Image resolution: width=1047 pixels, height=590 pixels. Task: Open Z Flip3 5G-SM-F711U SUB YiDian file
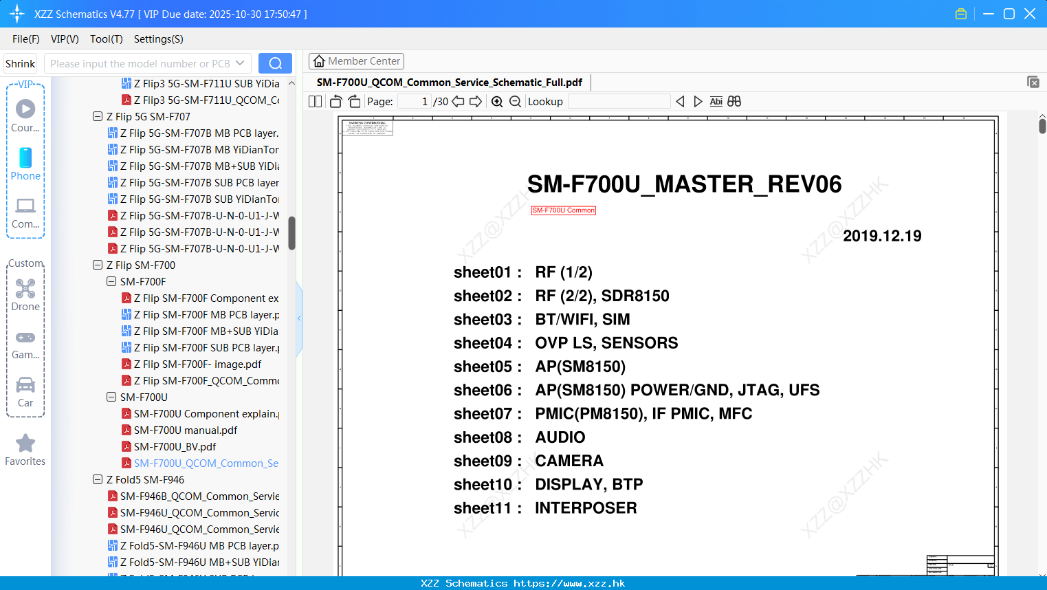tap(201, 83)
